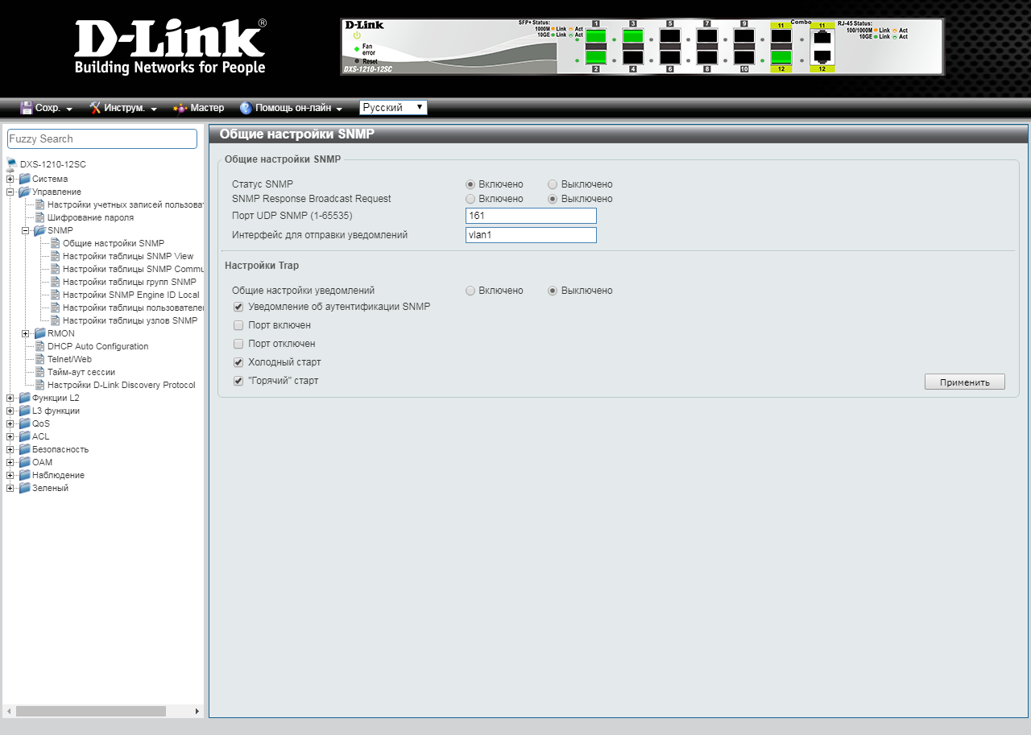Click SFP+ port 10 on the switch diagram

click(x=744, y=58)
